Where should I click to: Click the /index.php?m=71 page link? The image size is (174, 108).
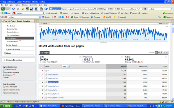pos(54,75)
